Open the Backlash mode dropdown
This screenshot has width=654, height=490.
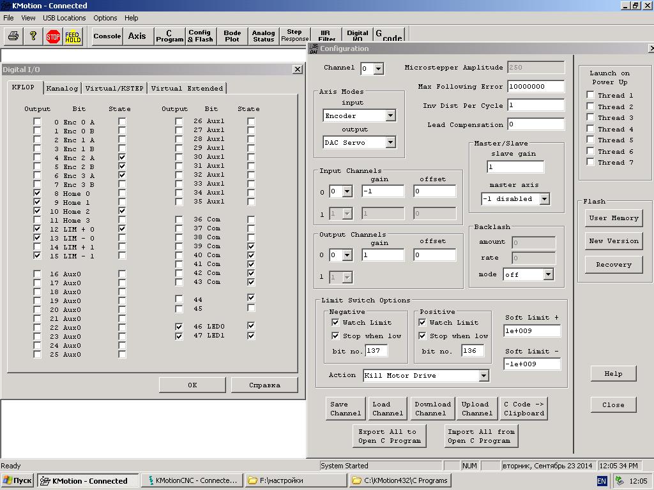pyautogui.click(x=547, y=274)
